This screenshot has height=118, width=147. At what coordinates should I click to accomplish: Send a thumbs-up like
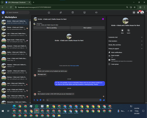(x=104, y=100)
